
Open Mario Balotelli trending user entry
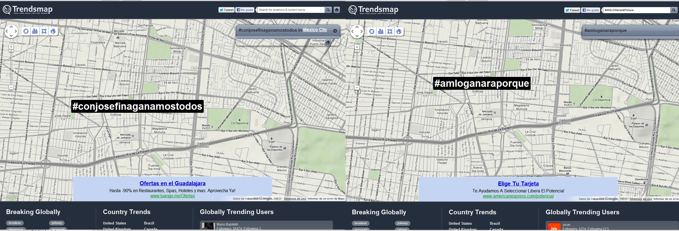(266, 226)
